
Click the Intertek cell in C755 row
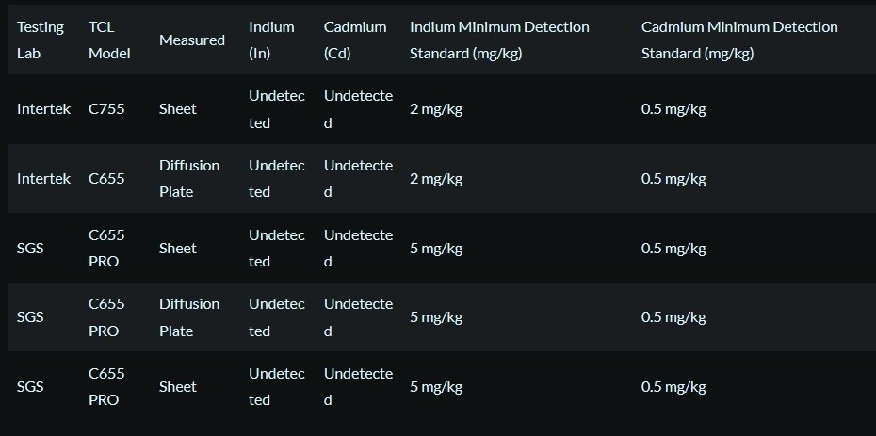point(43,109)
